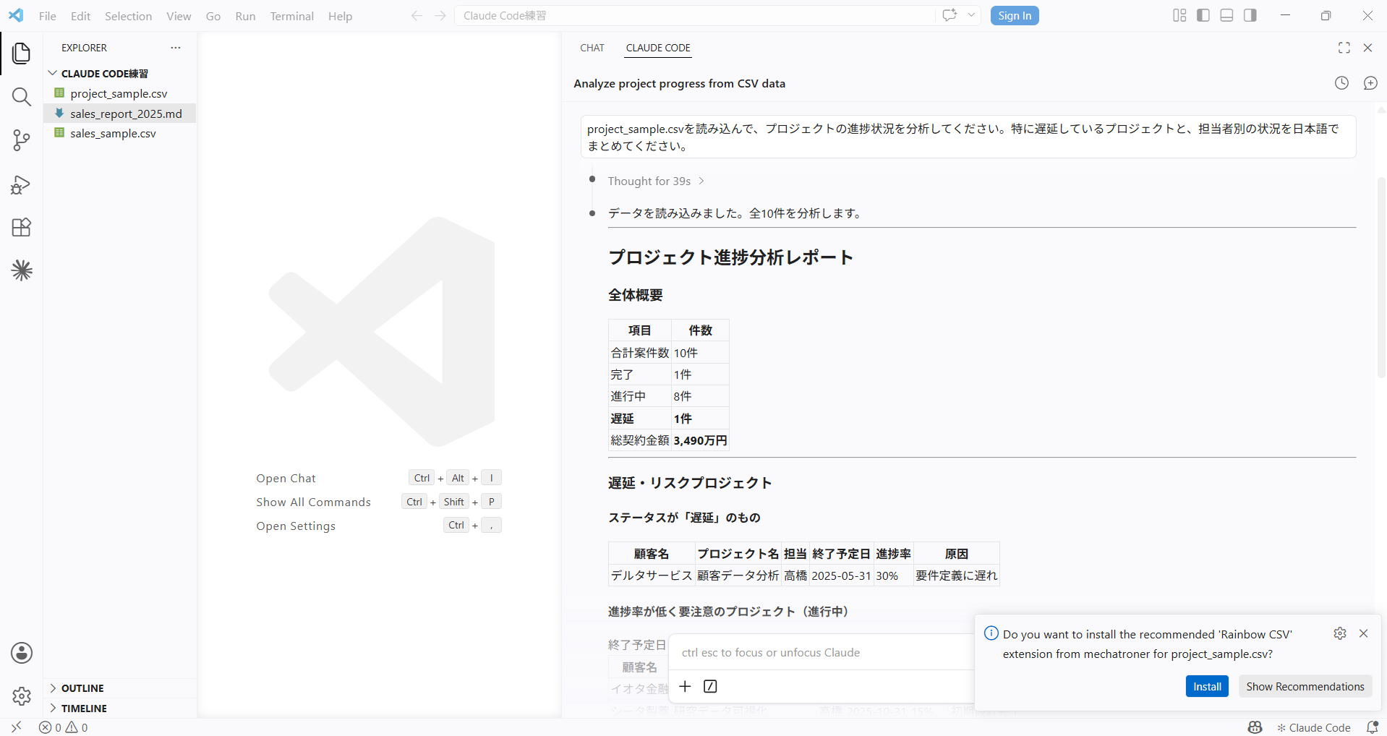1387x736 pixels.
Task: Click the 'デルタサービス' customer cell
Action: (x=652, y=575)
